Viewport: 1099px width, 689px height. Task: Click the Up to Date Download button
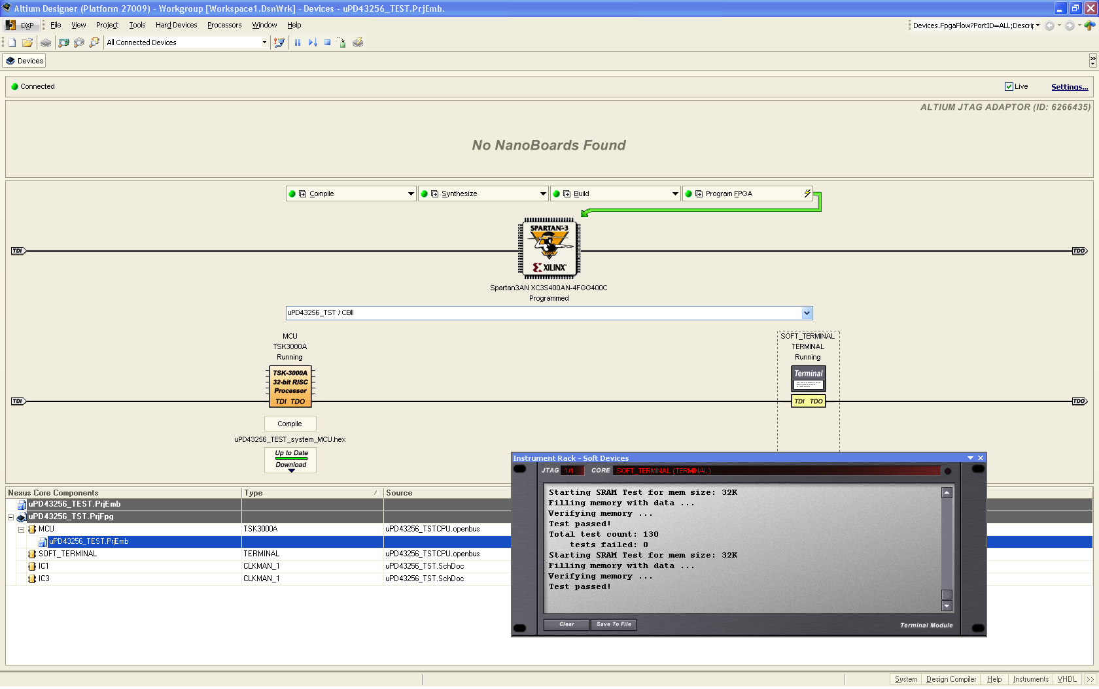point(290,460)
